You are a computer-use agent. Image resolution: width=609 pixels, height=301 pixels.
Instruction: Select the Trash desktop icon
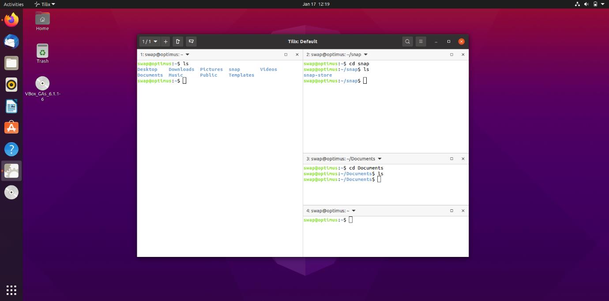coord(42,54)
